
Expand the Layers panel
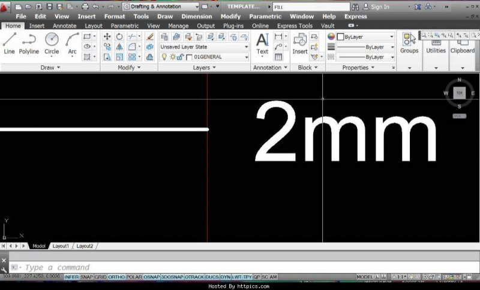point(204,68)
